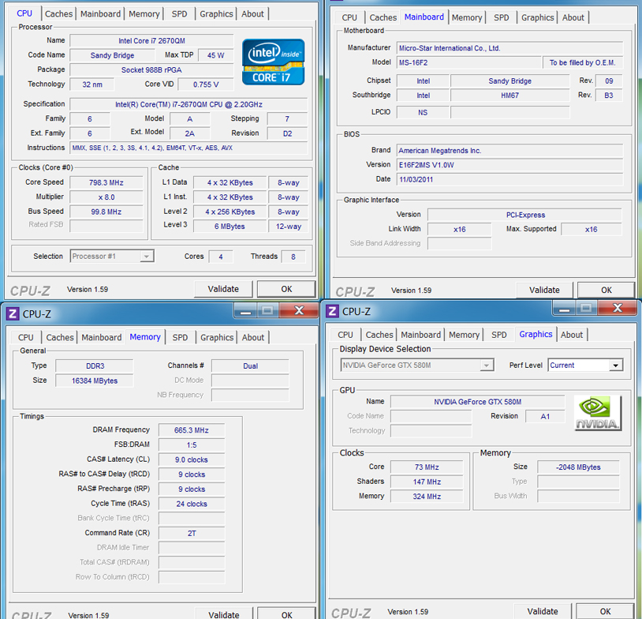Select SPD tab in Graphics window
Viewport: 642px width, 619px height.
pyautogui.click(x=498, y=335)
